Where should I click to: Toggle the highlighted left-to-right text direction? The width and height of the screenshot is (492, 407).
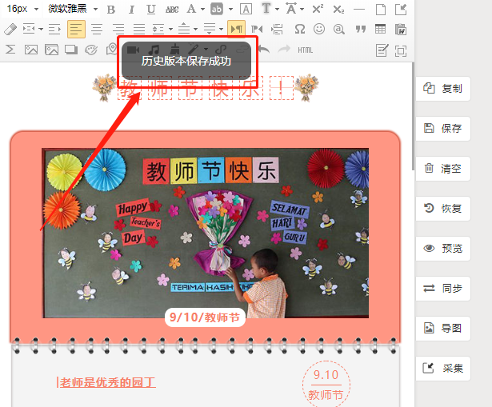237,30
